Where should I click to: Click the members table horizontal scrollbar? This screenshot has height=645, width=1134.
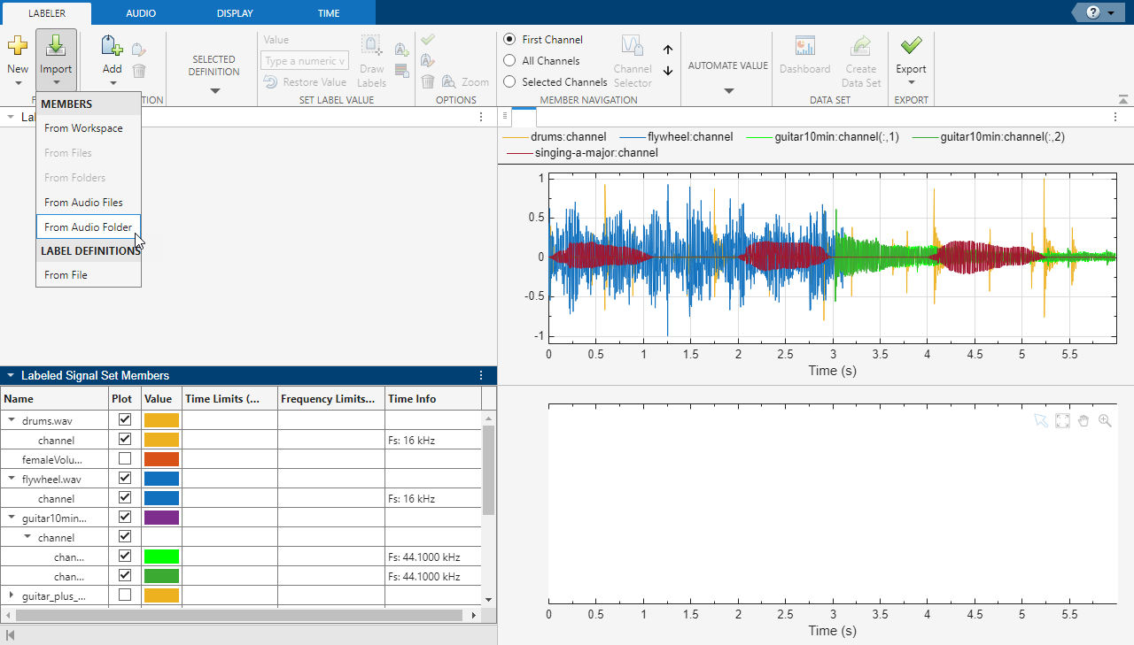point(238,615)
